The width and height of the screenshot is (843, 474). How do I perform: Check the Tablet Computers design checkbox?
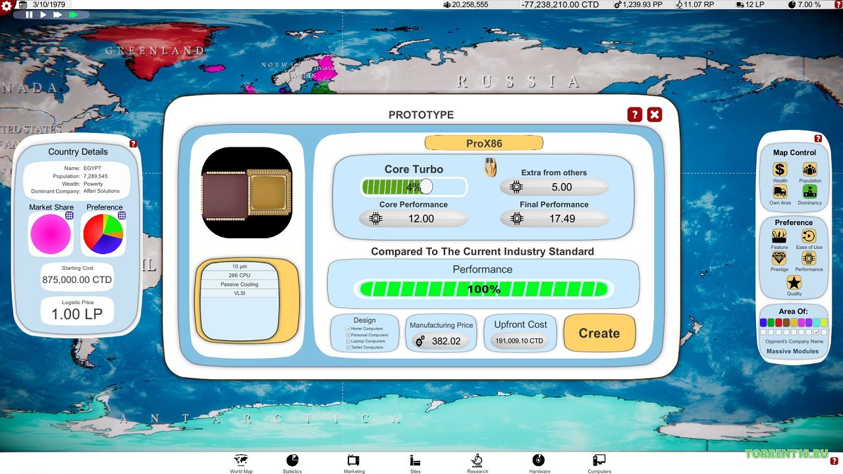pyautogui.click(x=348, y=347)
